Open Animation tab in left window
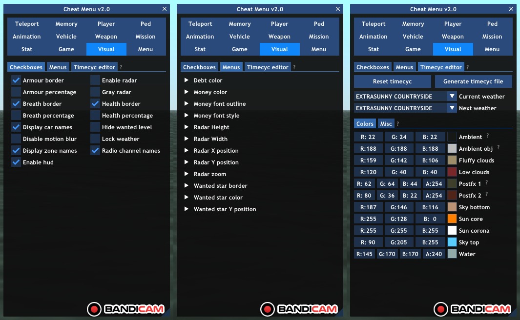The width and height of the screenshot is (520, 320). (x=27, y=37)
